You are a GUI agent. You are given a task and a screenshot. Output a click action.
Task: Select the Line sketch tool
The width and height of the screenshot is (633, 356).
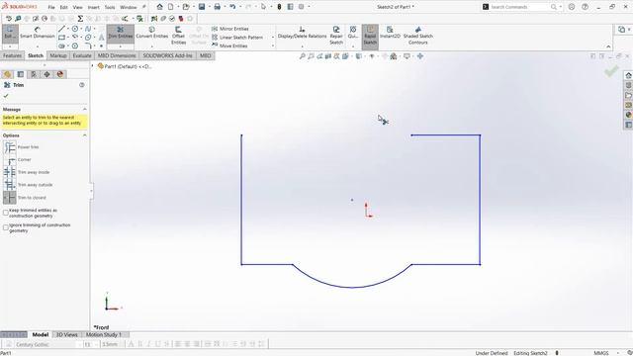(61, 29)
